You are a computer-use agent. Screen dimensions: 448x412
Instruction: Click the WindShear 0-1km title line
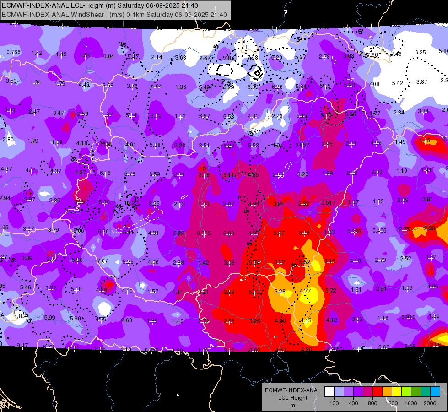114,15
